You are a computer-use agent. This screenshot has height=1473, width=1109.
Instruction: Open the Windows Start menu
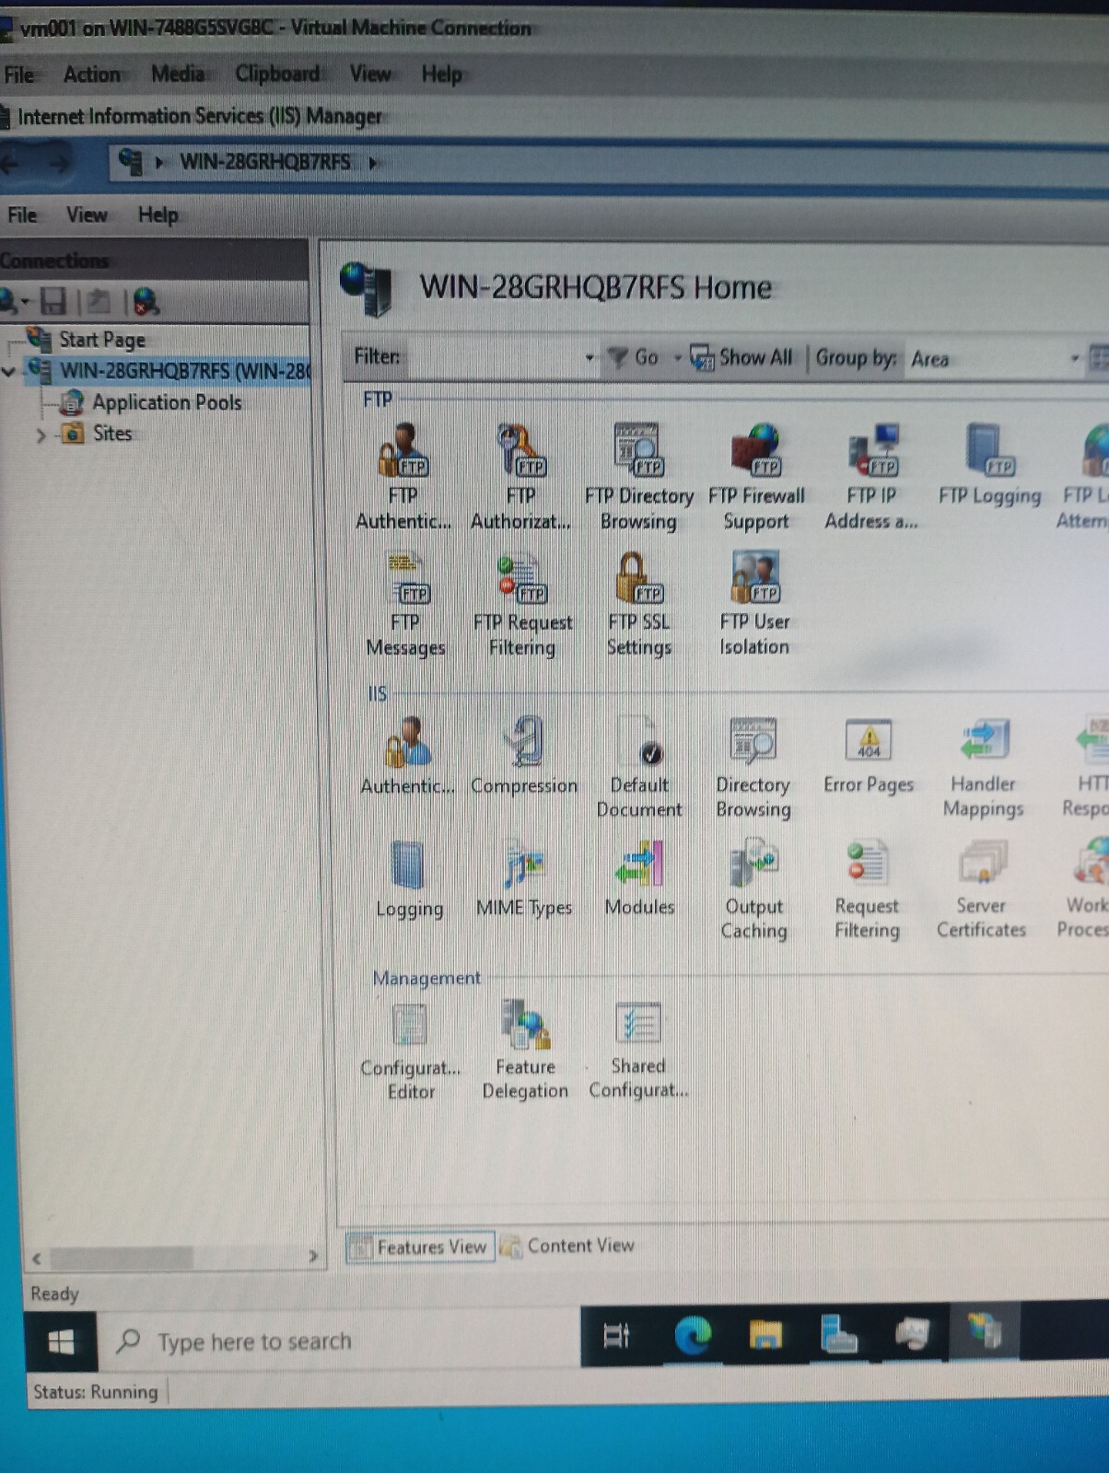coord(61,1342)
